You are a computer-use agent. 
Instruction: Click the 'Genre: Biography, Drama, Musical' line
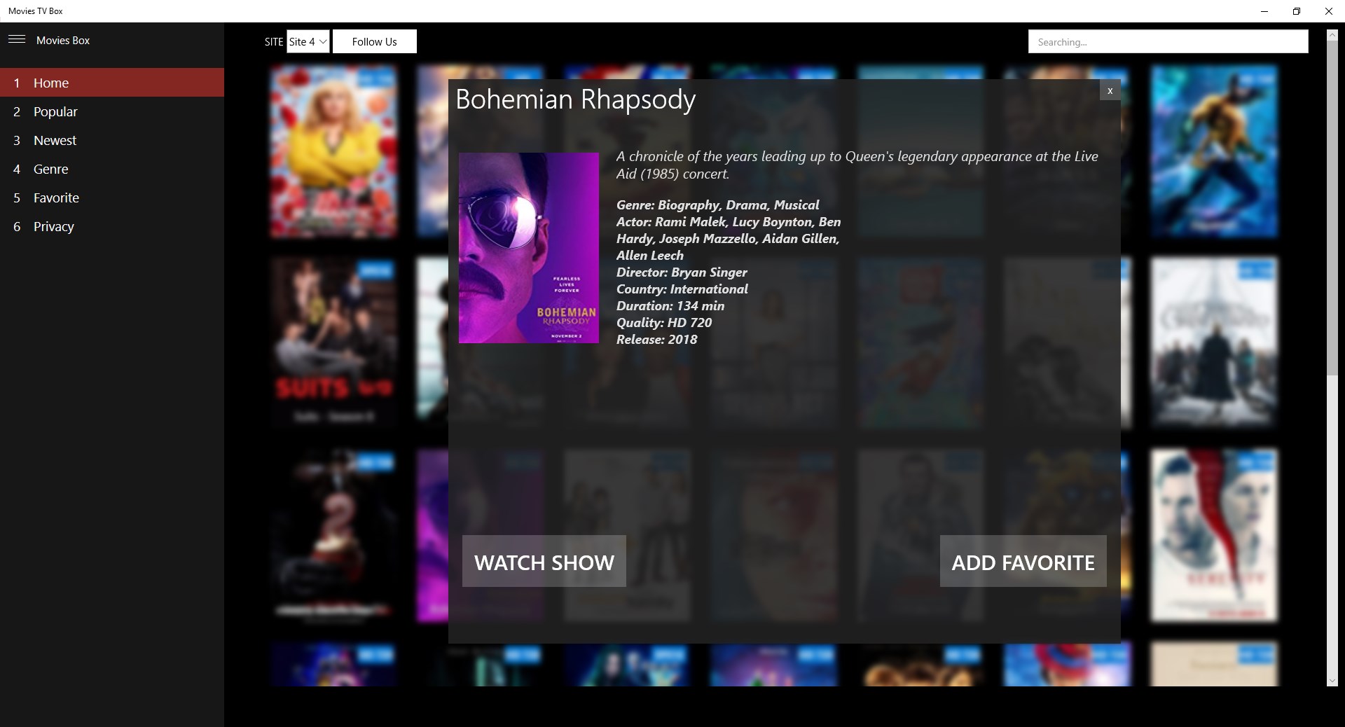tap(717, 205)
